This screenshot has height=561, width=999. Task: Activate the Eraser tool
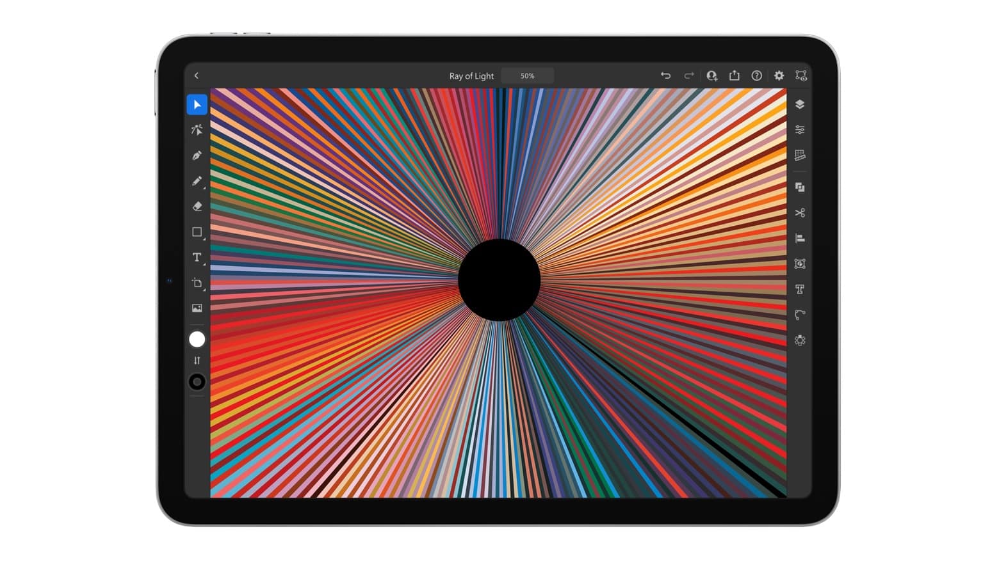[197, 207]
